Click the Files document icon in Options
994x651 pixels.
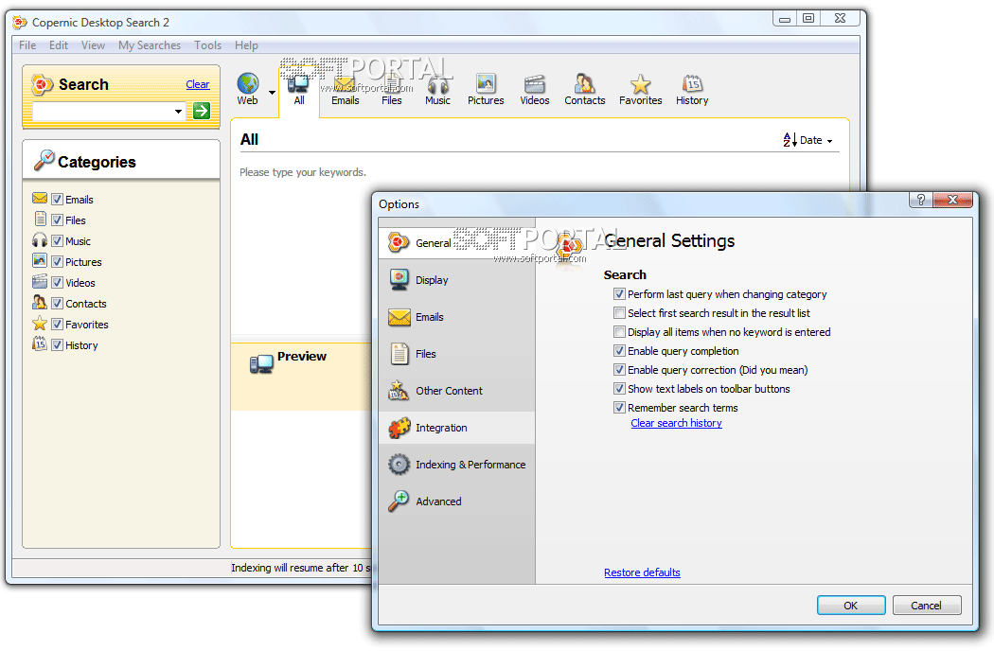(399, 354)
